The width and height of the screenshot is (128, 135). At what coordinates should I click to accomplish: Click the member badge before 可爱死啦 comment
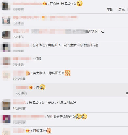tap(28, 131)
